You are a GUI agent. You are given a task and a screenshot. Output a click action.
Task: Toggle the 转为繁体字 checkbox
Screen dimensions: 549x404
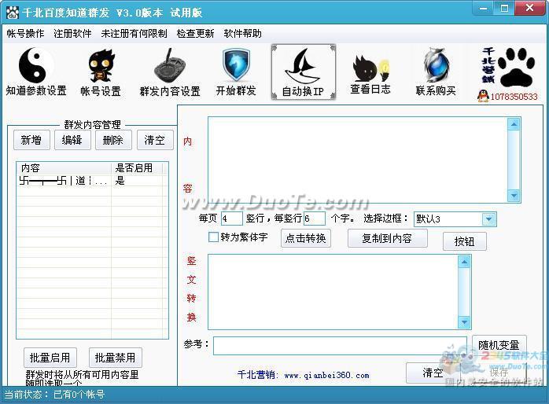click(213, 237)
